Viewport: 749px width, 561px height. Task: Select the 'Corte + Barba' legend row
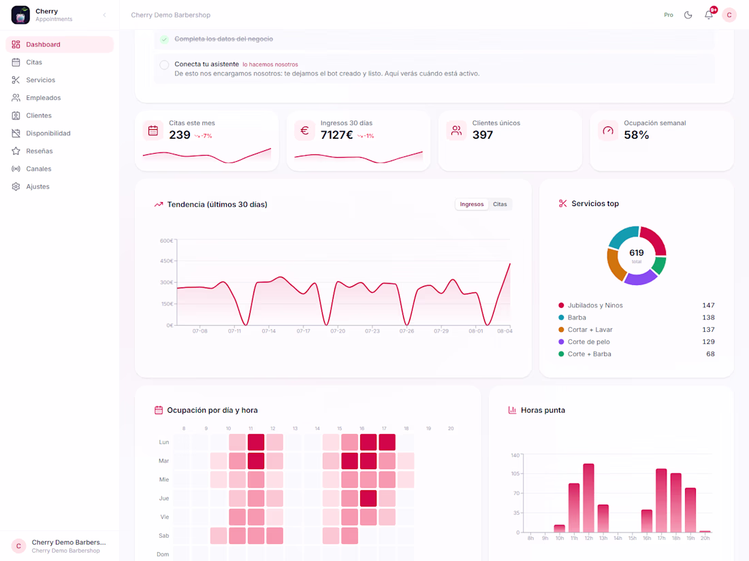tap(637, 354)
